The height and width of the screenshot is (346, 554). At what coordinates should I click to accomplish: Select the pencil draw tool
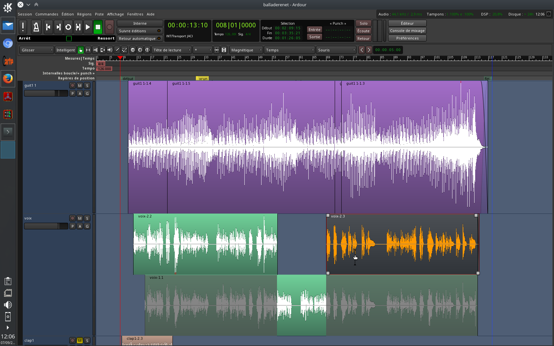[117, 50]
